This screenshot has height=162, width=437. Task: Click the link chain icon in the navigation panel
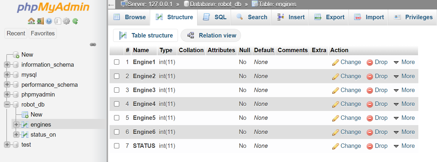93,45
